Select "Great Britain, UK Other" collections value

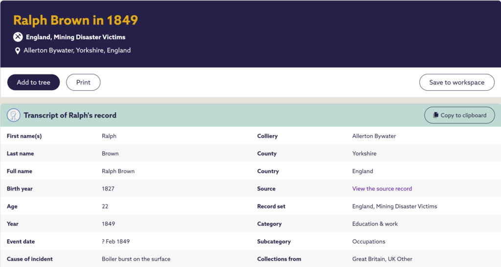pos(382,259)
